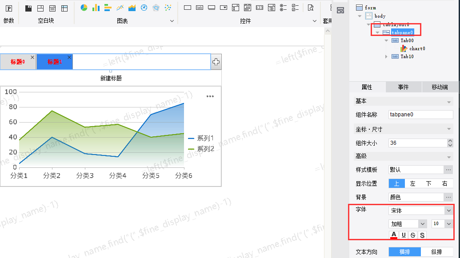Switch to the 事件 events tab

click(404, 87)
